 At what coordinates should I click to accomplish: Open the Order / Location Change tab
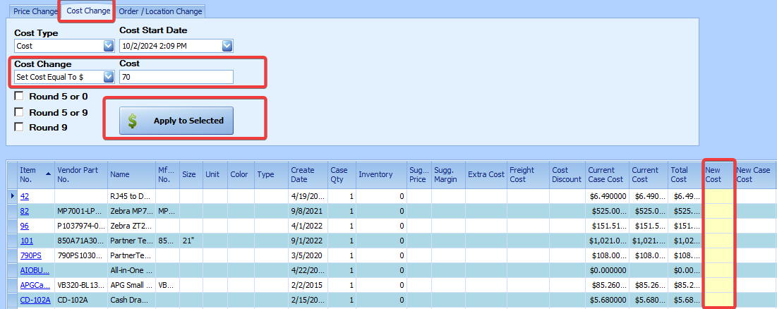[x=160, y=11]
